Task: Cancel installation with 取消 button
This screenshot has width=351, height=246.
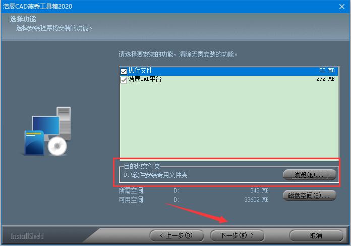Action: [x=316, y=235]
